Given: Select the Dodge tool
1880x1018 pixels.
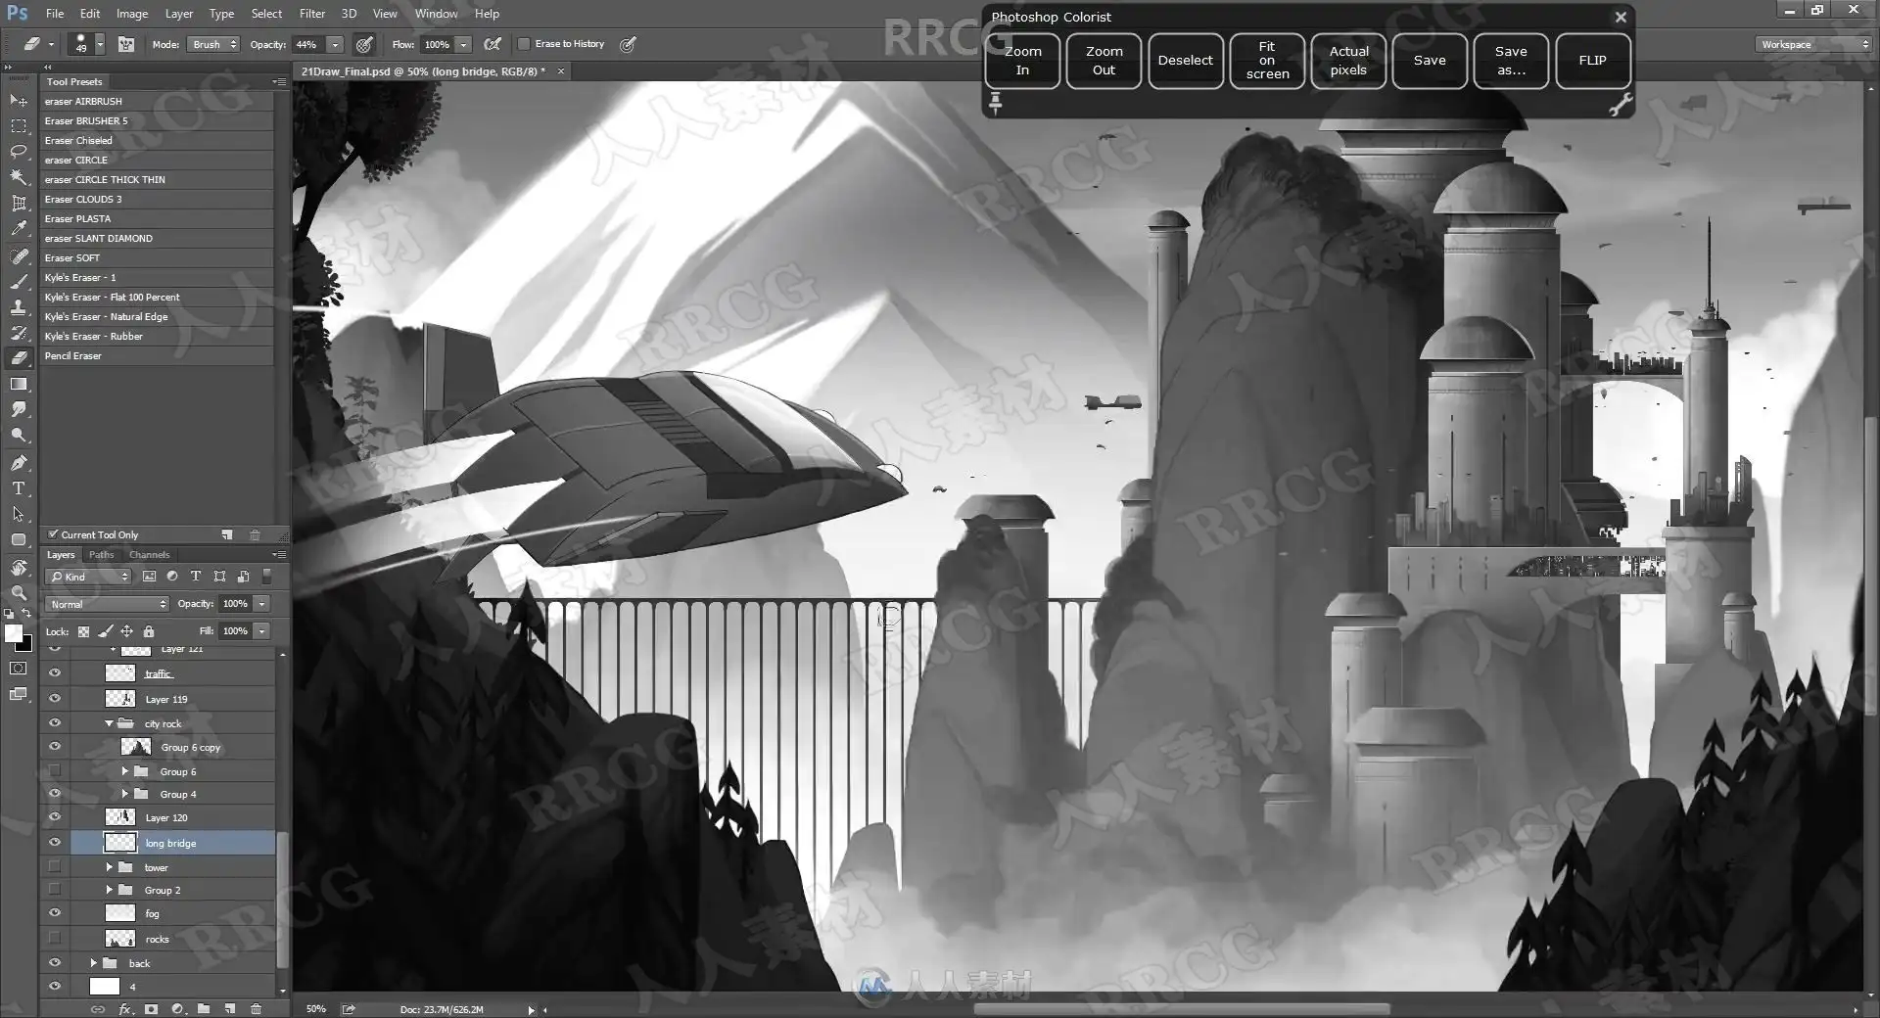Looking at the screenshot, I should point(19,436).
